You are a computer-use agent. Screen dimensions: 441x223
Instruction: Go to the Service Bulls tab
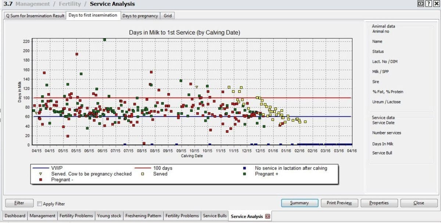[215, 216]
